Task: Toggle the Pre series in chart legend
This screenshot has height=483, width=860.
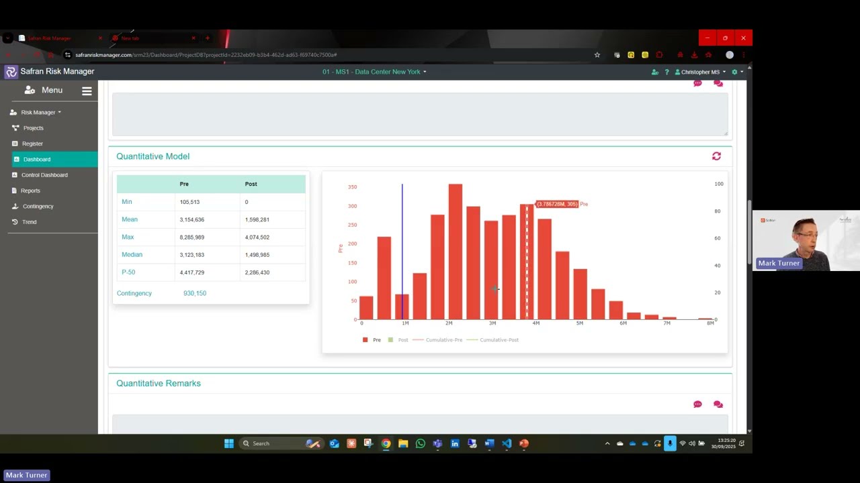Action: pyautogui.click(x=372, y=340)
